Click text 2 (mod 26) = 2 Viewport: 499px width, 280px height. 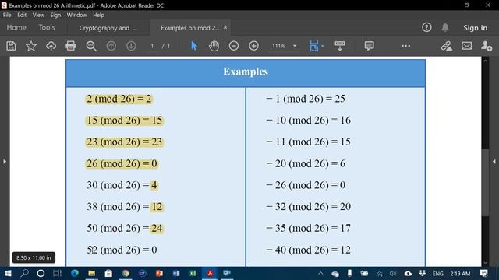point(119,99)
